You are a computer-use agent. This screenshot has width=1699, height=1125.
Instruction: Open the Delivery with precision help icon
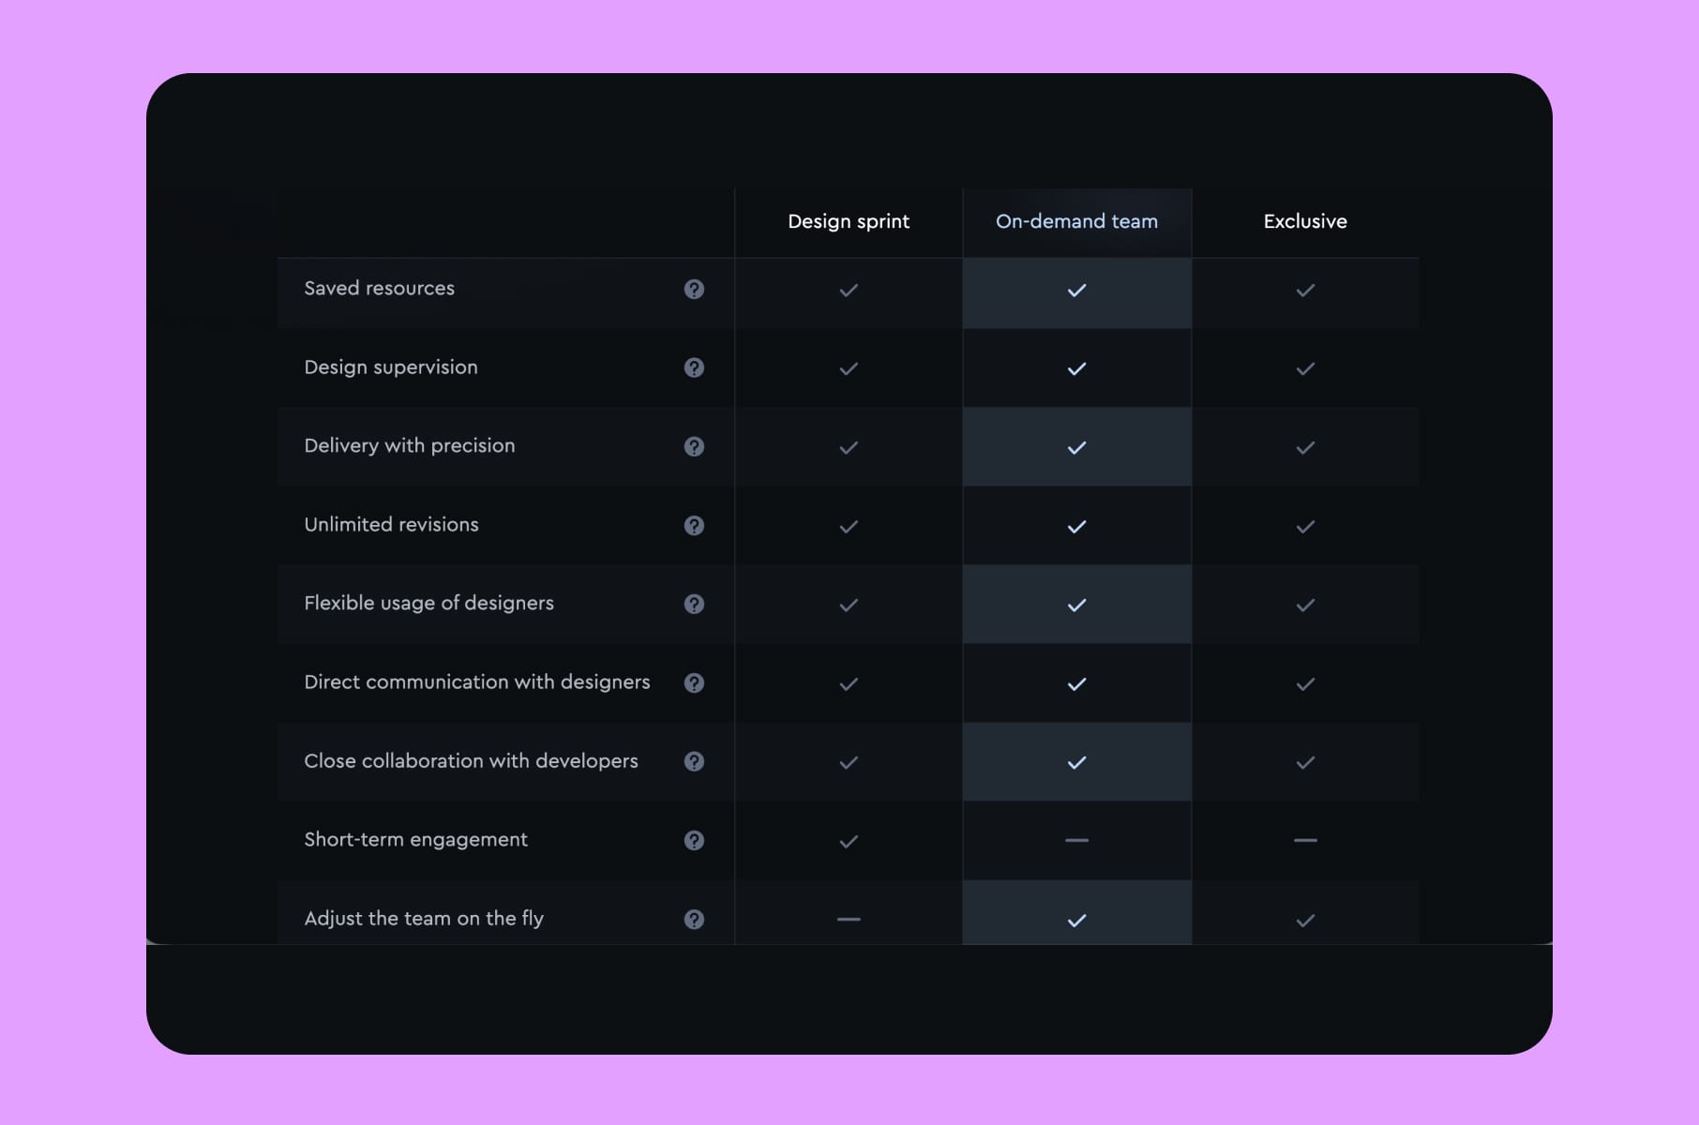point(694,447)
